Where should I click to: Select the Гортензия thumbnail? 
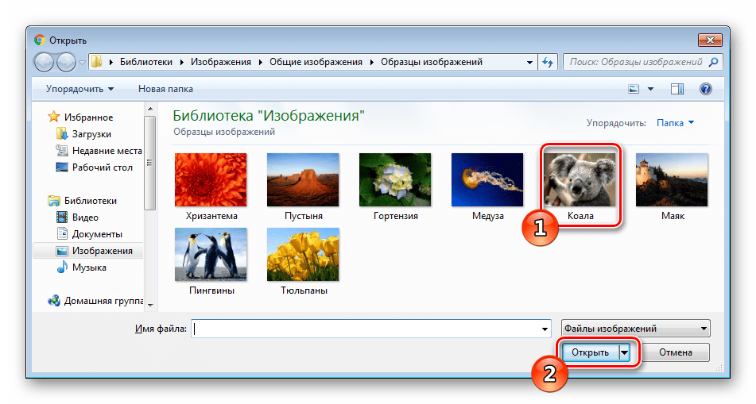395,179
